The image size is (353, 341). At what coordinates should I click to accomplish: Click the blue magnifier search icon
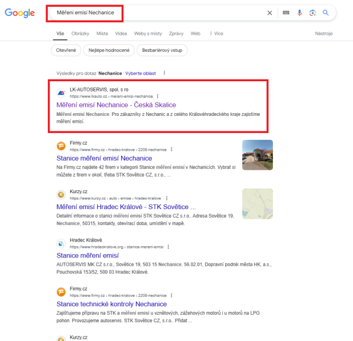coord(326,13)
